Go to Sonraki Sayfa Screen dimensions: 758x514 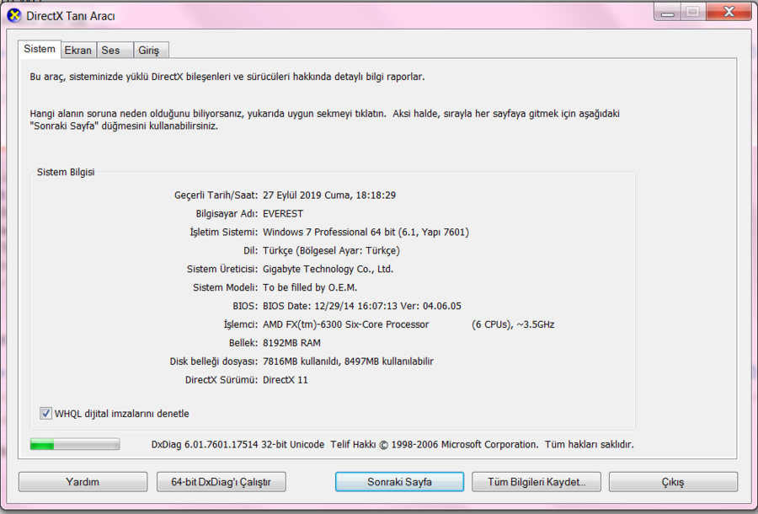(399, 482)
